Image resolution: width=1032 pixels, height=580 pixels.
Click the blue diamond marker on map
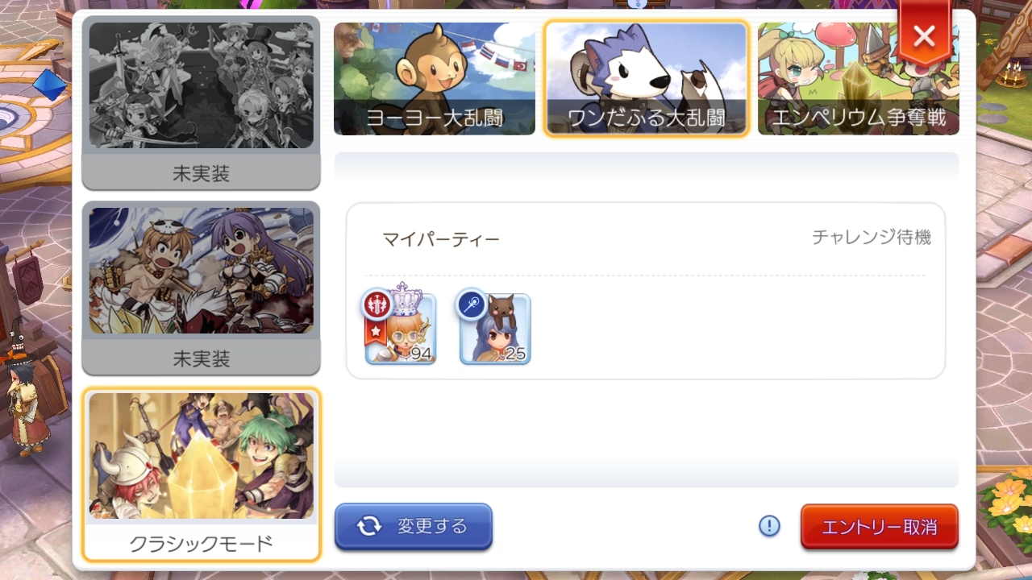point(49,85)
